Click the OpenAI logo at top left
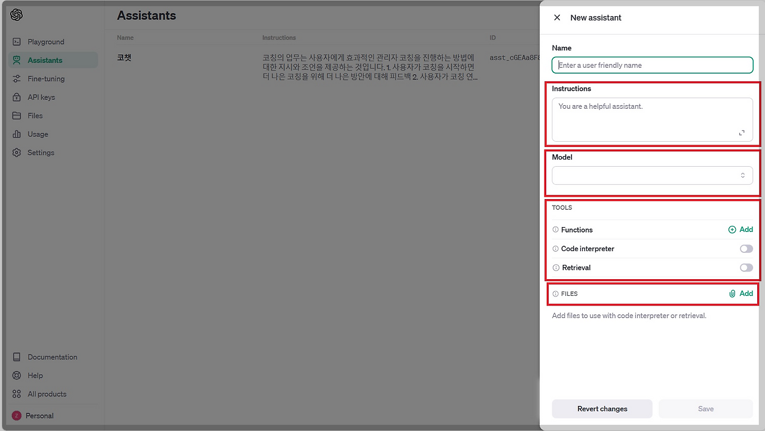Viewport: 765px width, 431px height. pos(16,14)
